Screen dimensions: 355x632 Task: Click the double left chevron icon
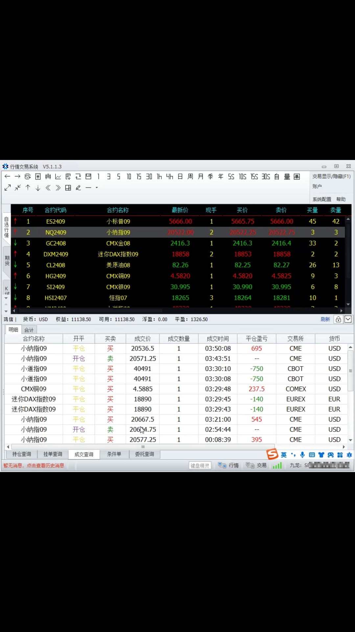[48, 188]
